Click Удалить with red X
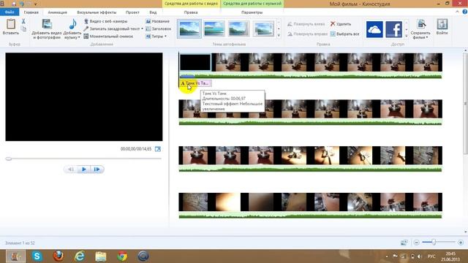468x263 pixels. 341,24
